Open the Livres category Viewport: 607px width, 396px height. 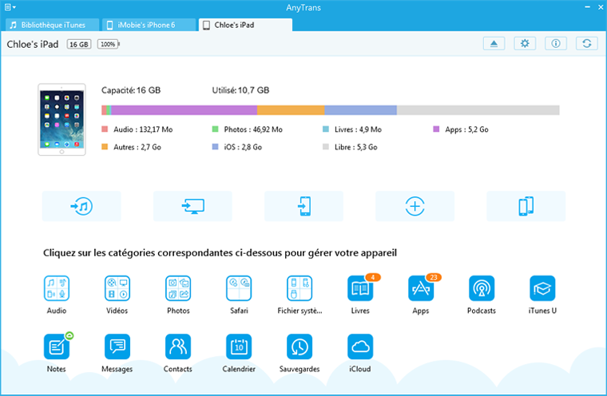[x=360, y=288]
